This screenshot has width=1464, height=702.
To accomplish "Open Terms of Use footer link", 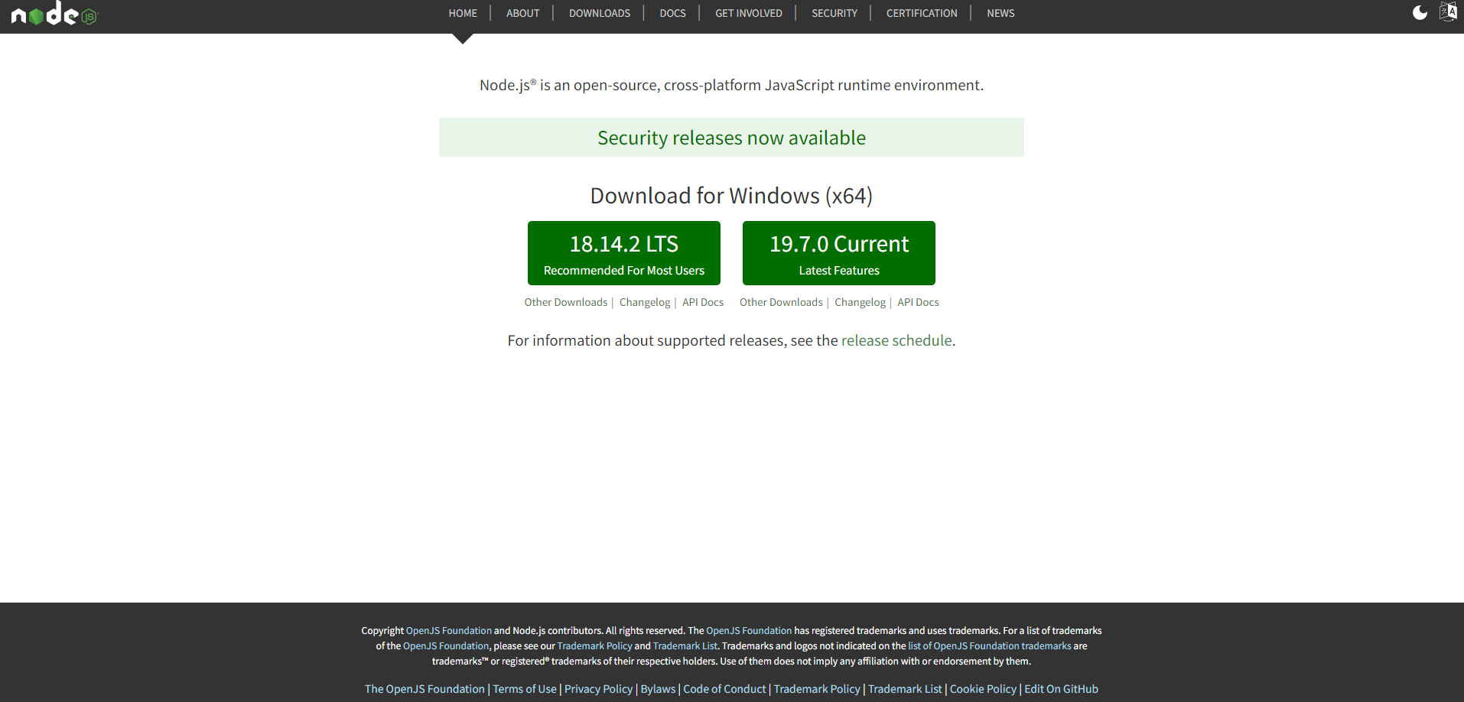I will (525, 689).
